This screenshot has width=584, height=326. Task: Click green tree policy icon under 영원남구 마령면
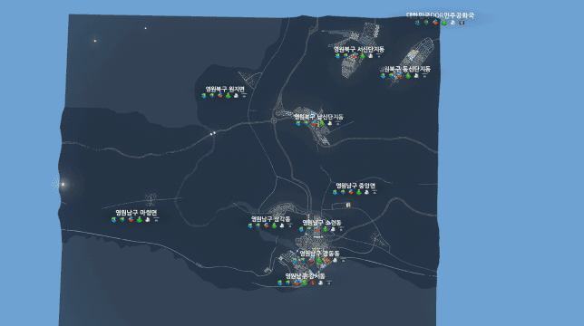click(x=140, y=219)
